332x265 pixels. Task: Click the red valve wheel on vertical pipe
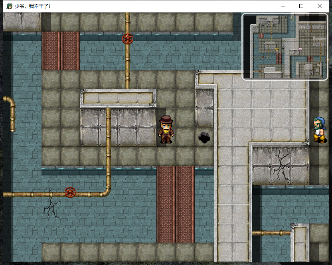[x=128, y=39]
